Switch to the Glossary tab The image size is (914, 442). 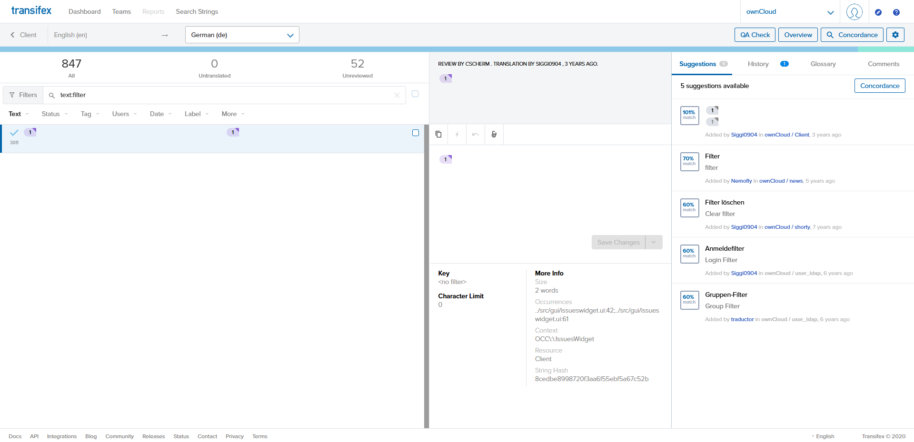pos(823,64)
